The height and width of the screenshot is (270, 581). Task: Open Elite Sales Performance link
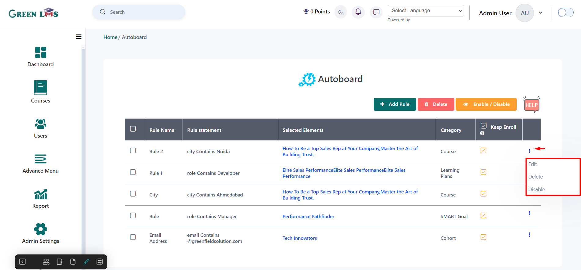click(344, 173)
